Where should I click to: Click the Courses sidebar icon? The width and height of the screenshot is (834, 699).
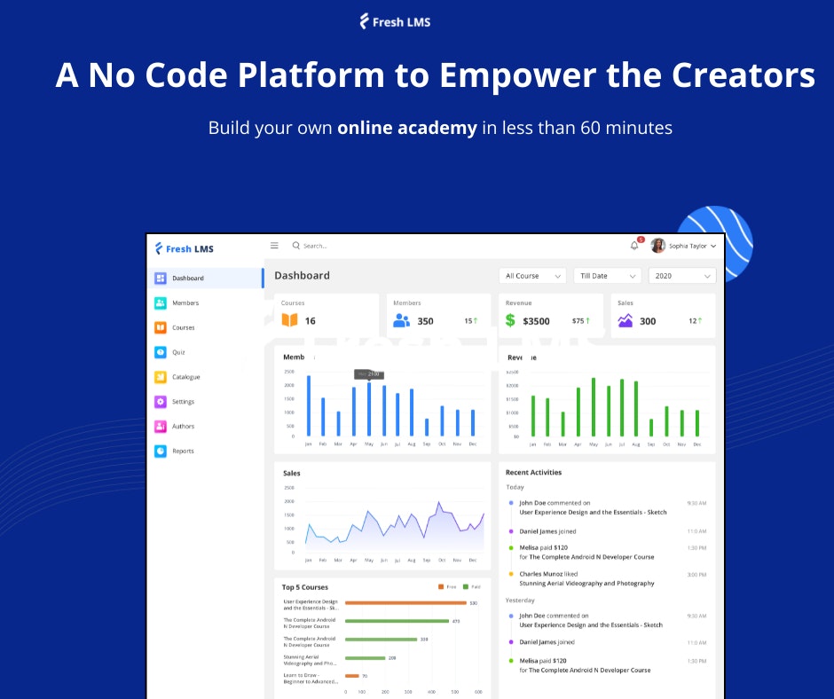[160, 327]
